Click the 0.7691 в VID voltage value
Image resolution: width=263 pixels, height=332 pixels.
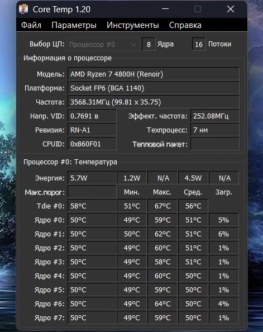coord(92,116)
